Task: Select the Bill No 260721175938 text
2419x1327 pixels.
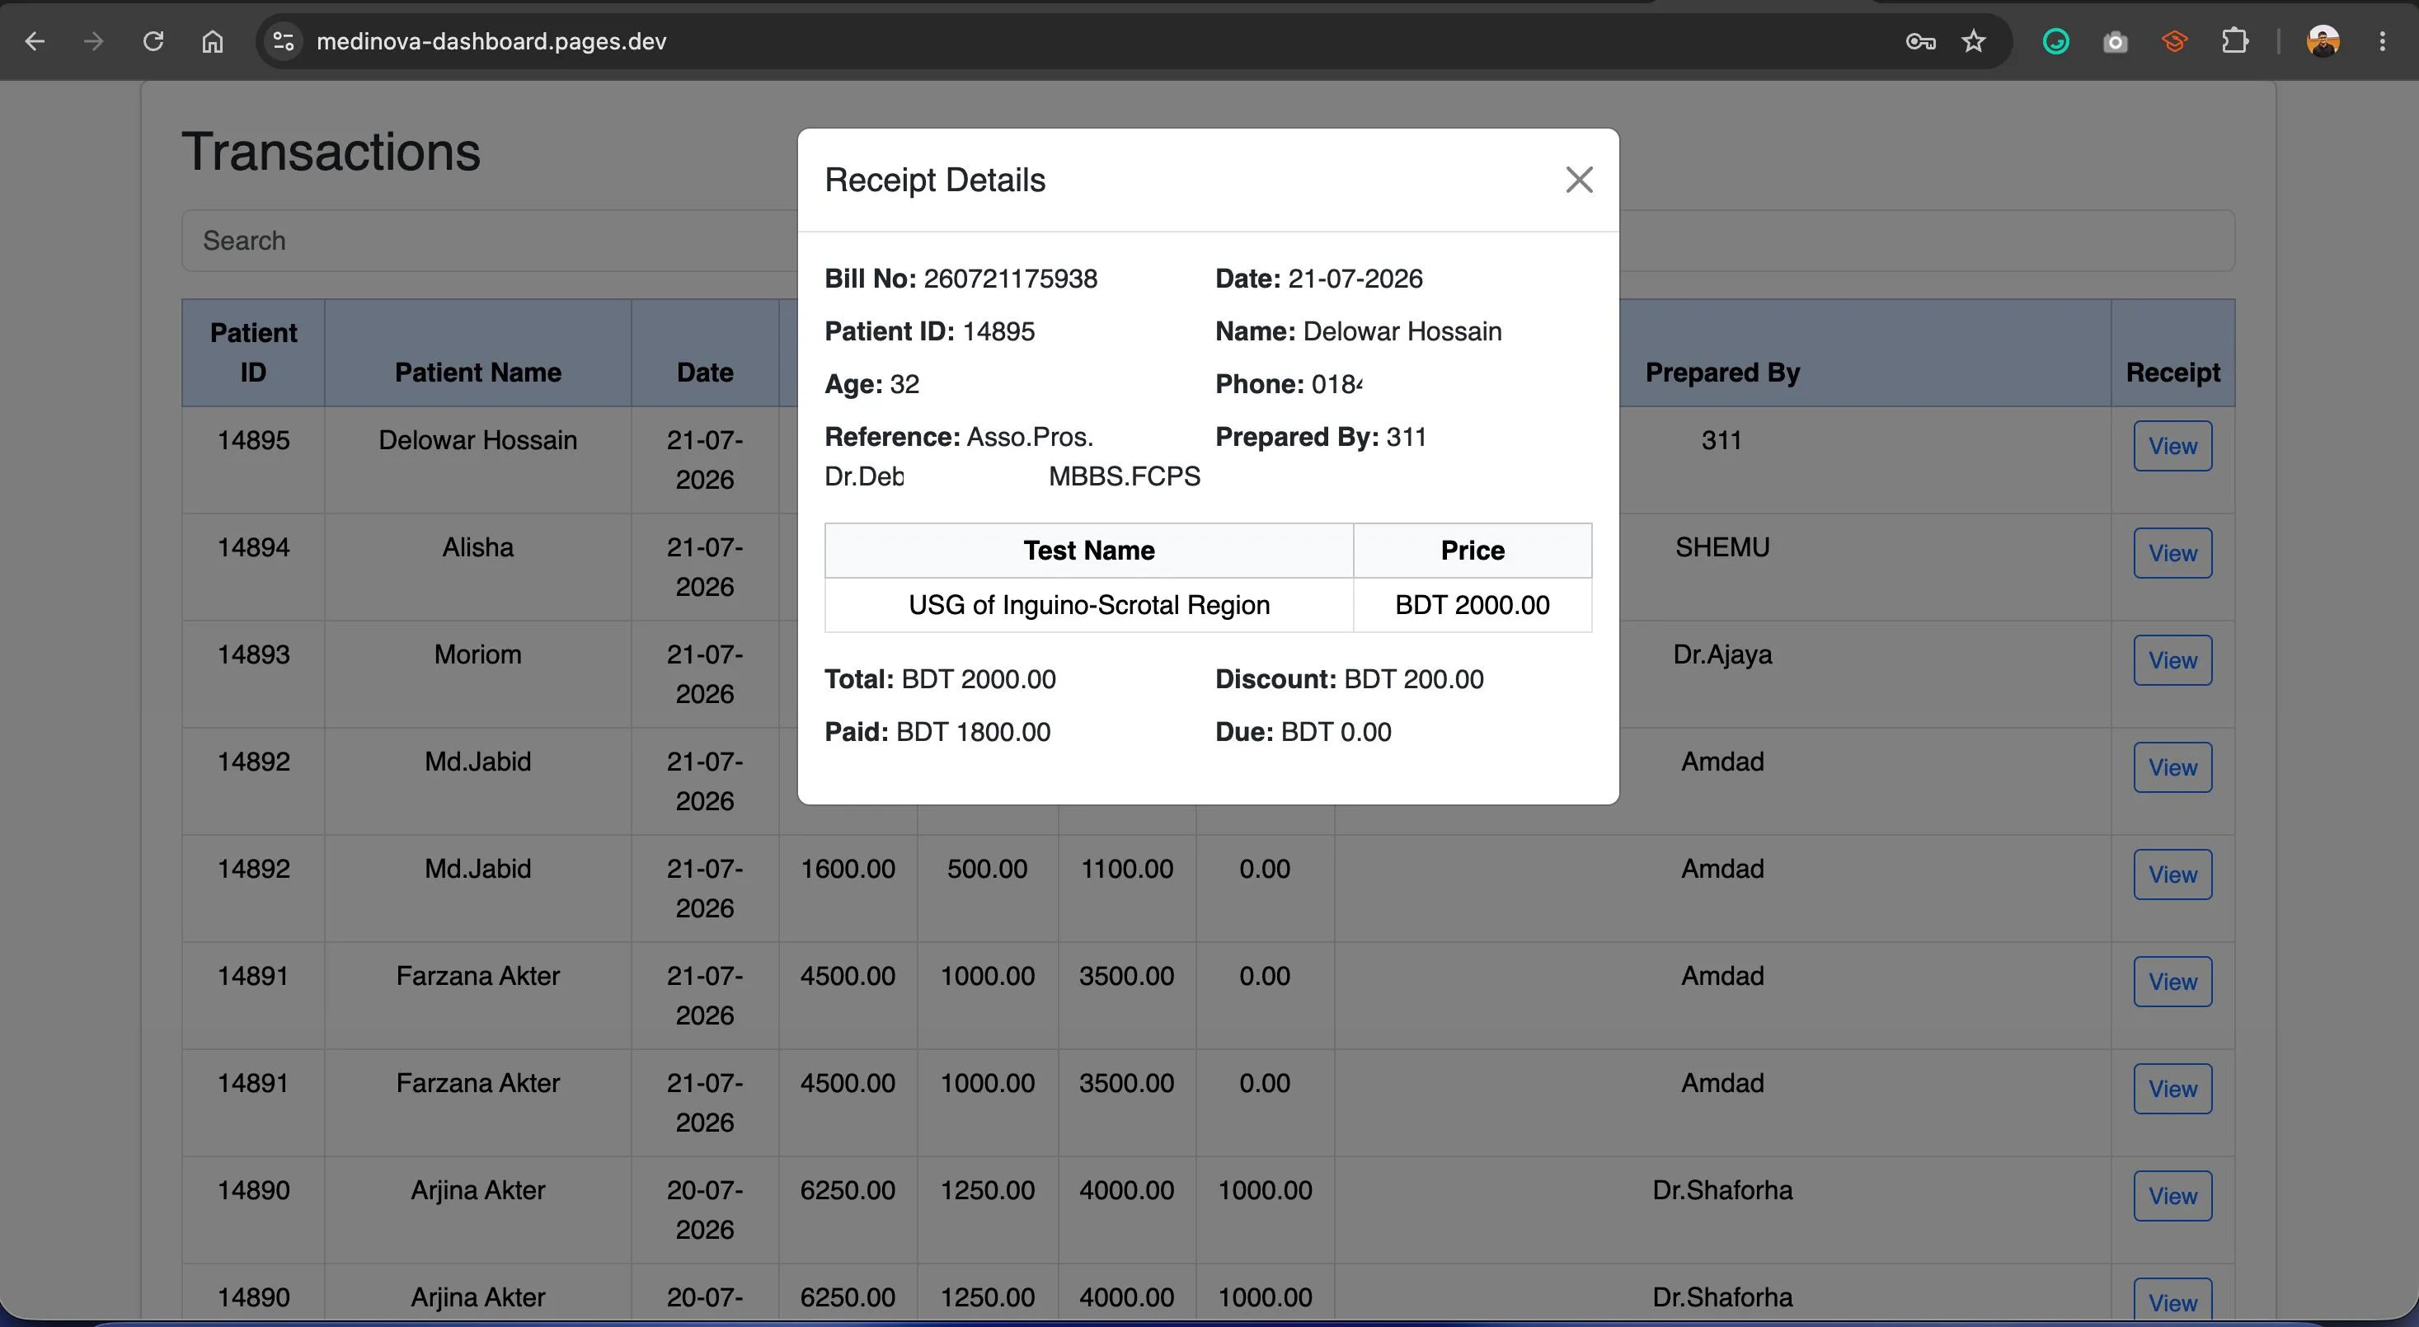Action: tap(961, 279)
